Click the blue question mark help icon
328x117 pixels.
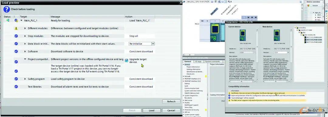[6, 9]
